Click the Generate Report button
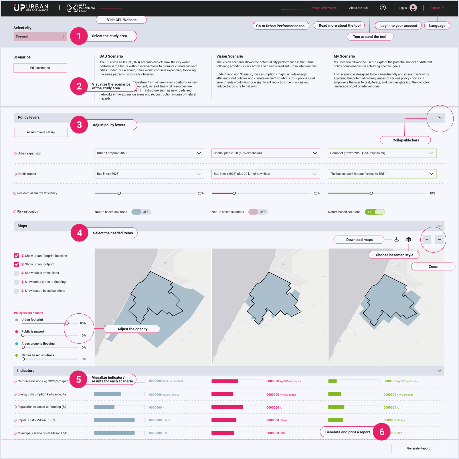Viewport: 459px width, 459px height. point(418,448)
